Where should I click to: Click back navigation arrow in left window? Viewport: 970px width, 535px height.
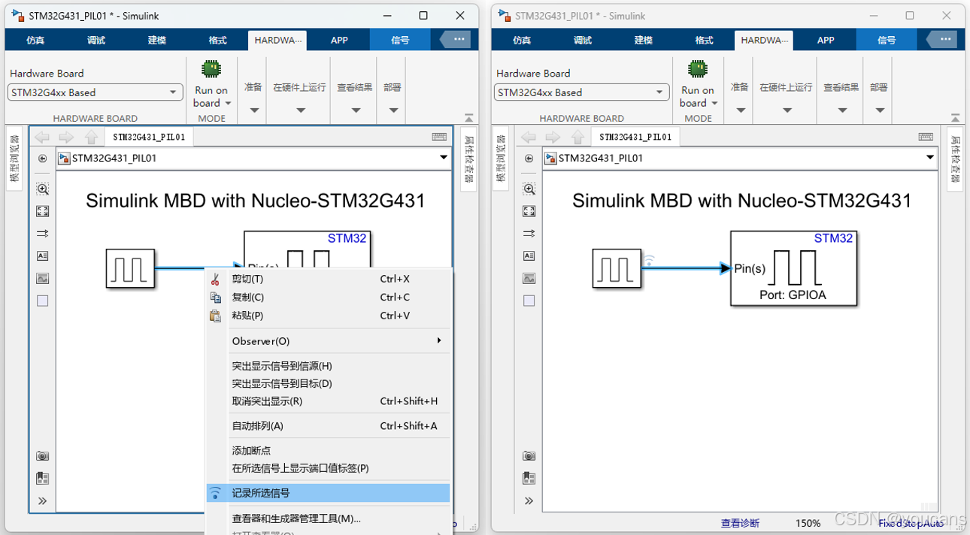coord(42,137)
